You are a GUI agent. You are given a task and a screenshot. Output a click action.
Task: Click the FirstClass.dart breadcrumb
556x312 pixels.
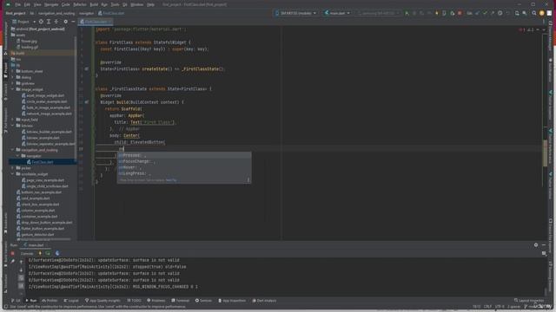pos(111,13)
